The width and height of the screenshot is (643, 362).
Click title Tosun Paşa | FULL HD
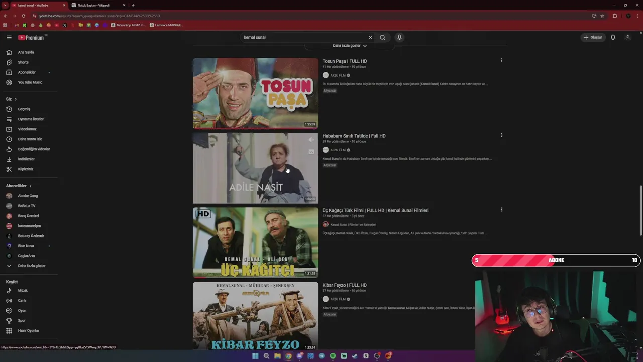pos(345,61)
